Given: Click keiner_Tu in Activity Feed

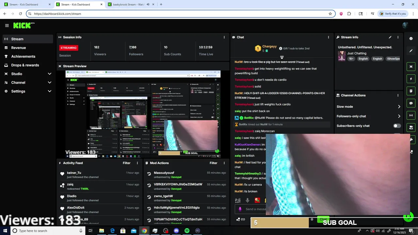Looking at the screenshot, I should (x=74, y=173).
